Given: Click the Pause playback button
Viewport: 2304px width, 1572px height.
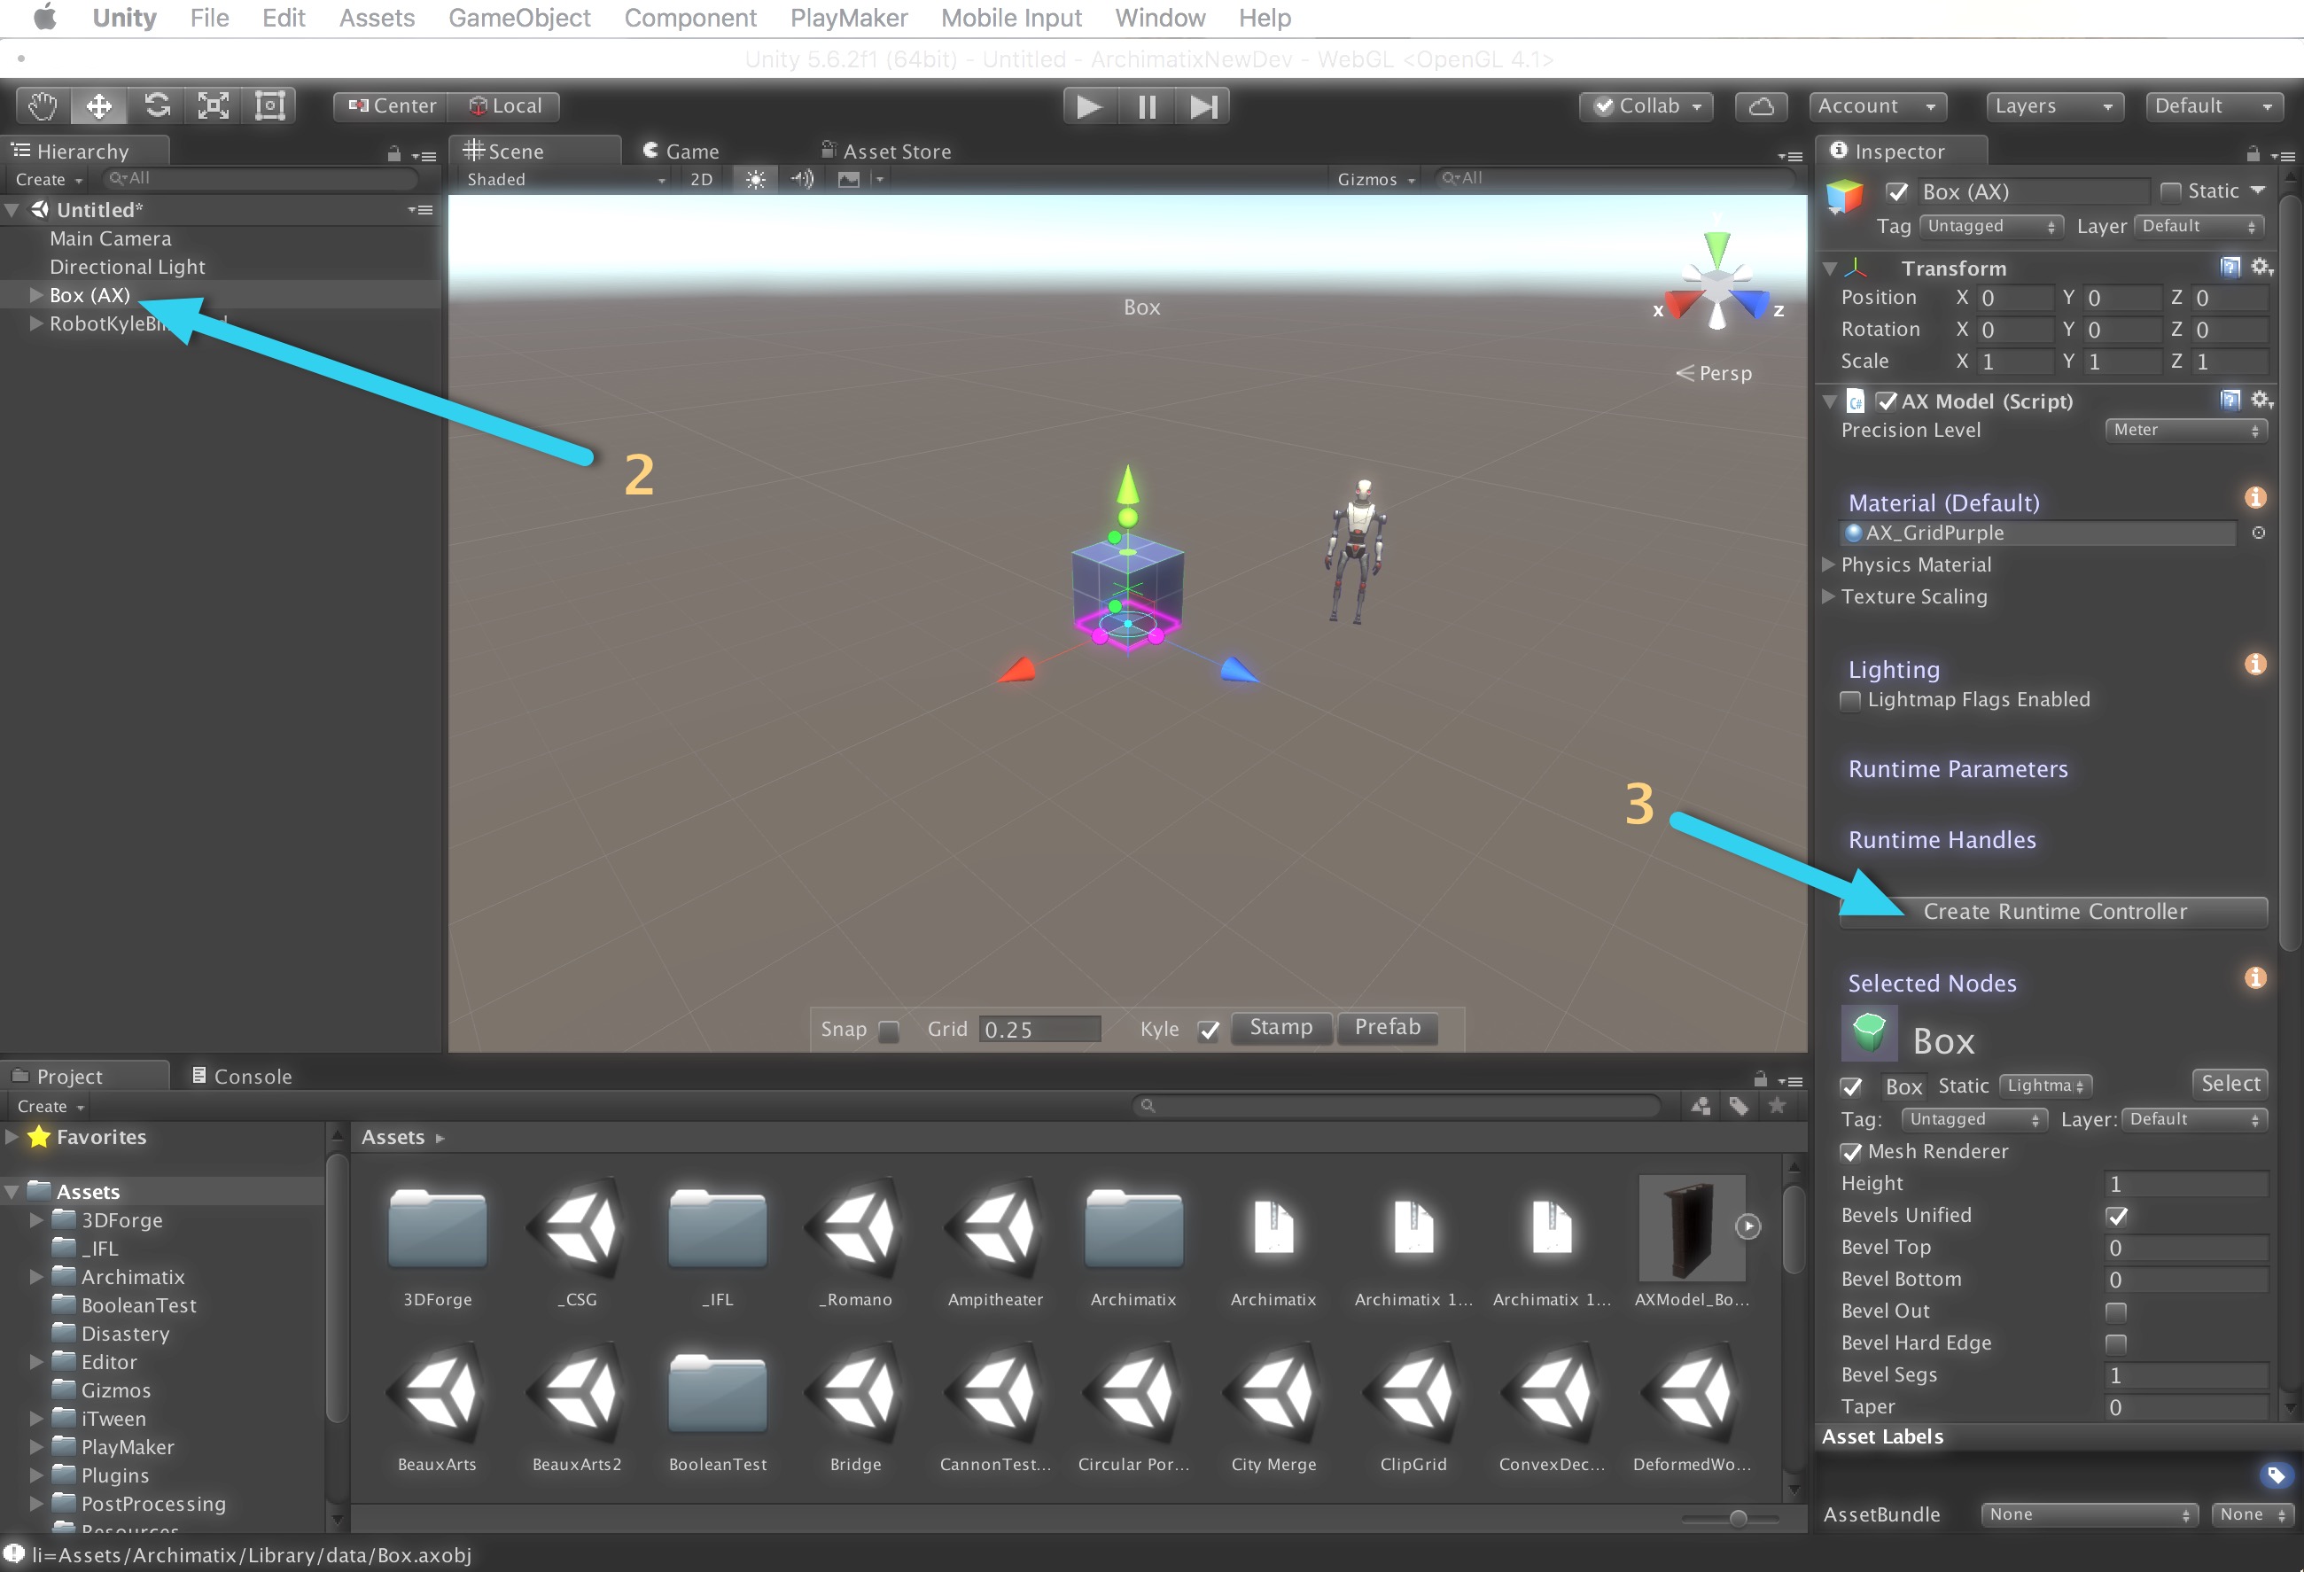Looking at the screenshot, I should pyautogui.click(x=1147, y=106).
